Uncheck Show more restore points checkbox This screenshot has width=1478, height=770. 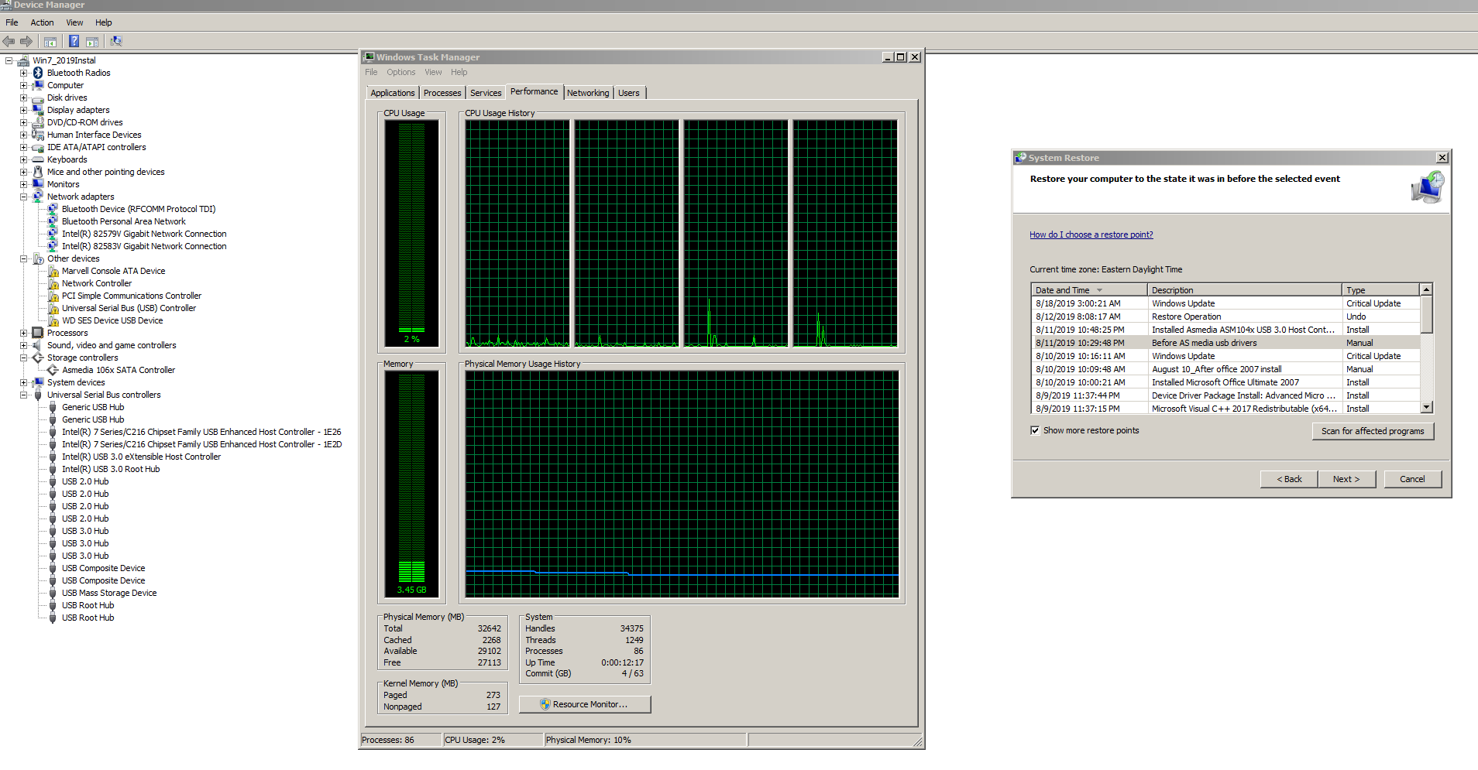tap(1035, 430)
